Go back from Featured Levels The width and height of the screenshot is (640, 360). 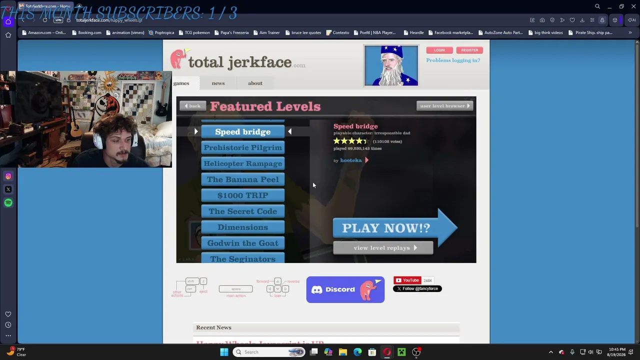192,106
